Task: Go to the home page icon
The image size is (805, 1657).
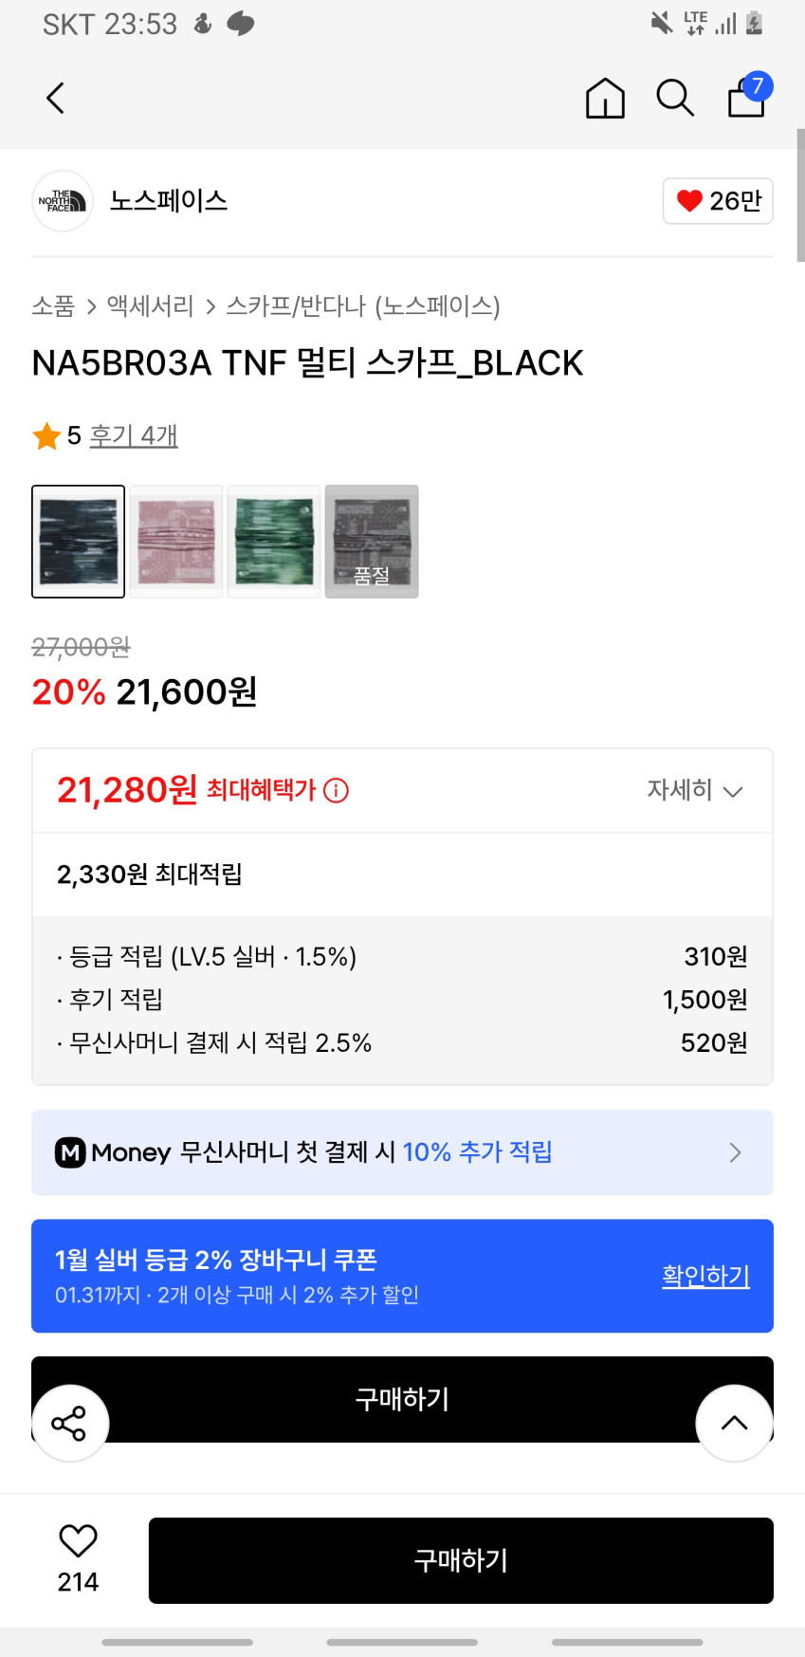Action: [x=605, y=98]
